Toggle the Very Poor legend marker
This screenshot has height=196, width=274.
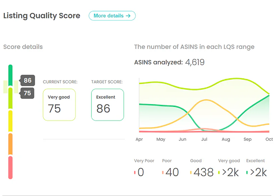(135, 173)
